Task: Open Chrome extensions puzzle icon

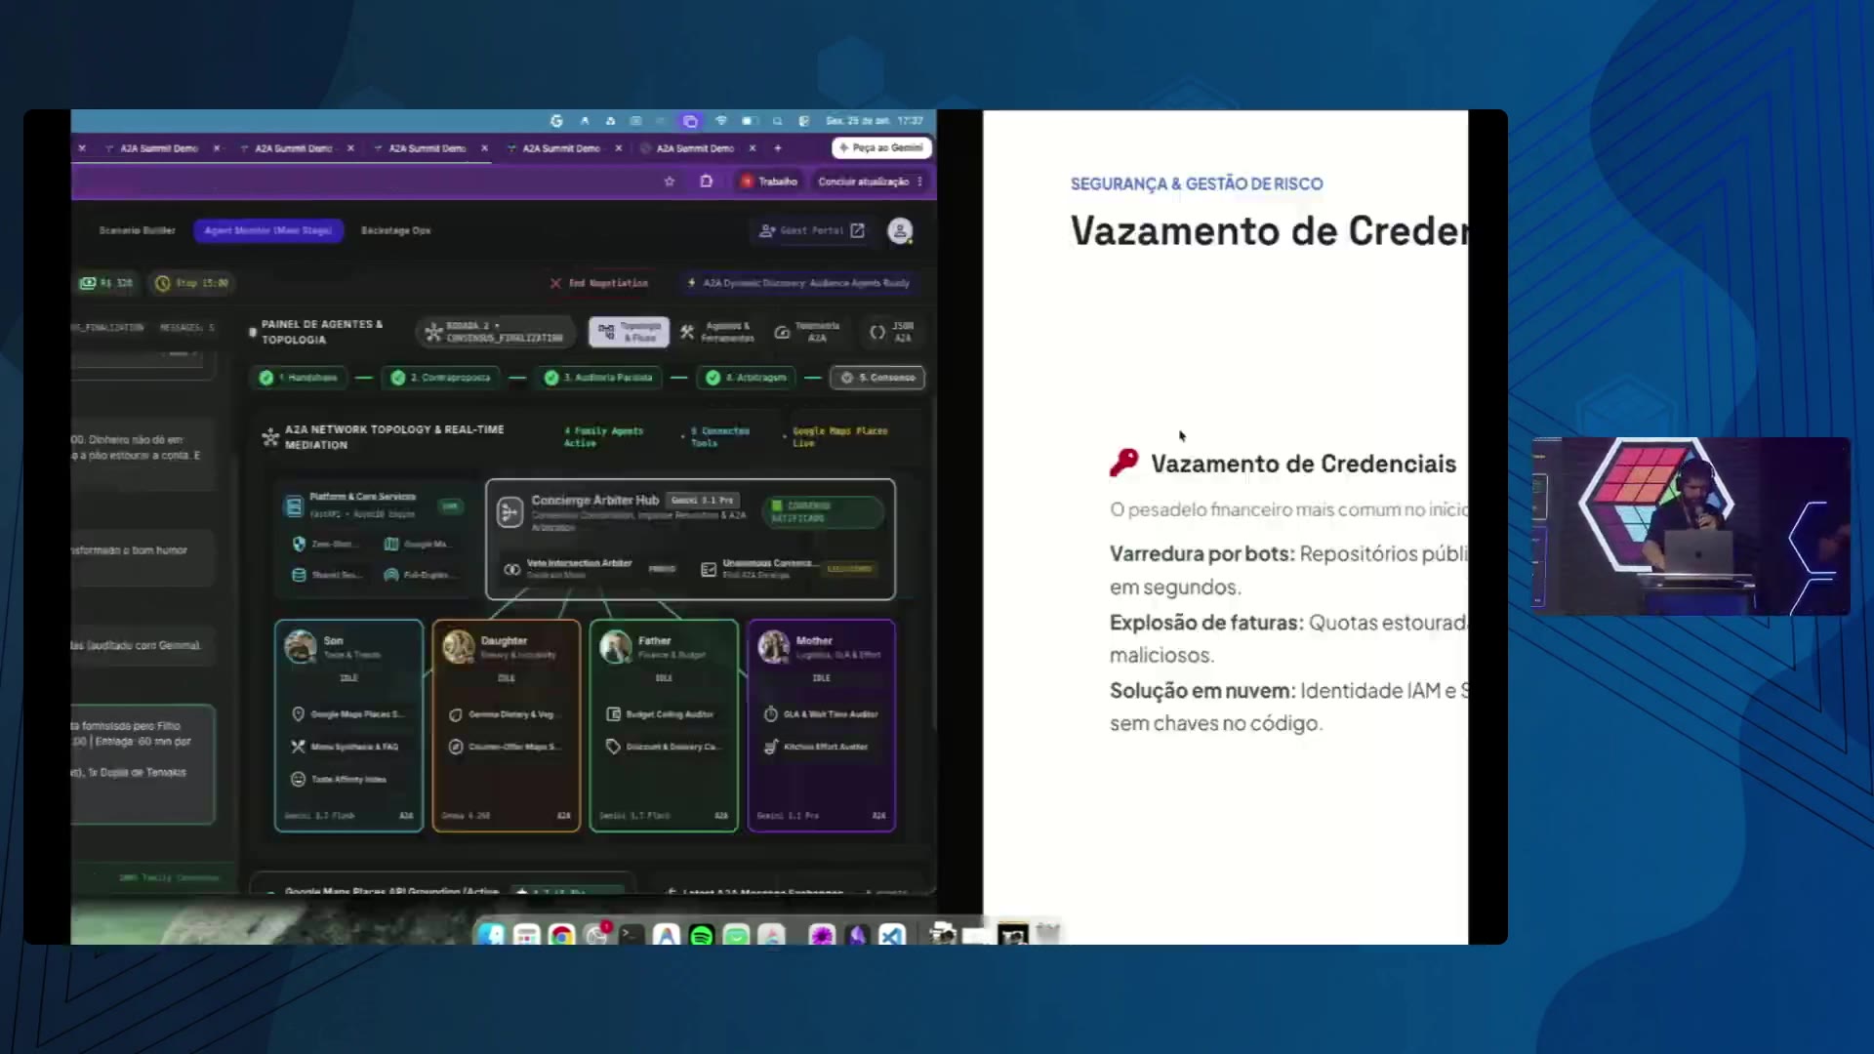Action: pyautogui.click(x=706, y=182)
